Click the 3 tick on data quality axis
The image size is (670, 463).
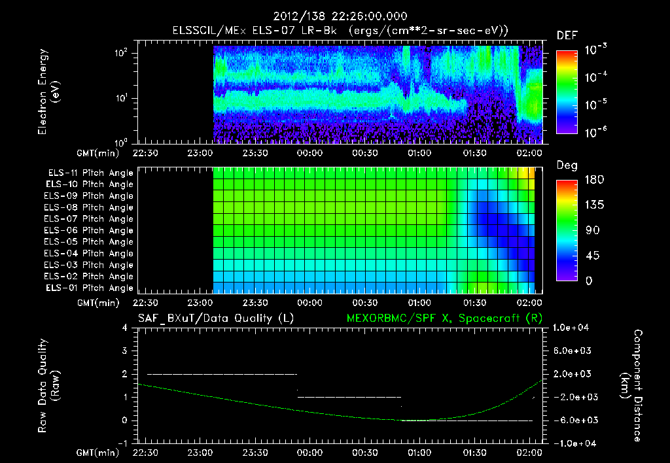click(x=125, y=351)
